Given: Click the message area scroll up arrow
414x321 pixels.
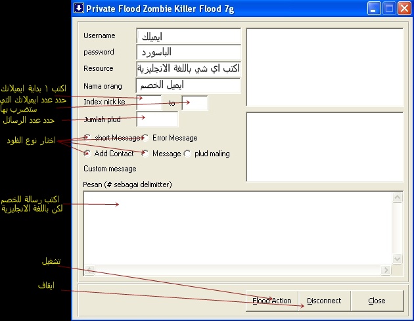Looking at the screenshot, I should (x=398, y=198).
